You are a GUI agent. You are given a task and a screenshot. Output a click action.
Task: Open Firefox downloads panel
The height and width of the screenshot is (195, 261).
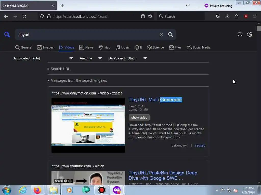pyautogui.click(x=227, y=16)
